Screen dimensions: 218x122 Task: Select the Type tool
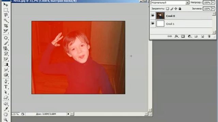point(6,87)
